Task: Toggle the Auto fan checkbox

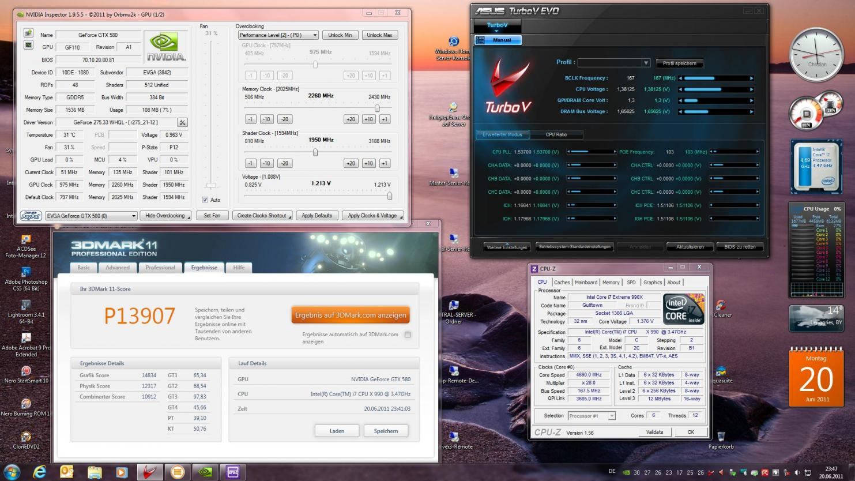Action: (x=205, y=200)
